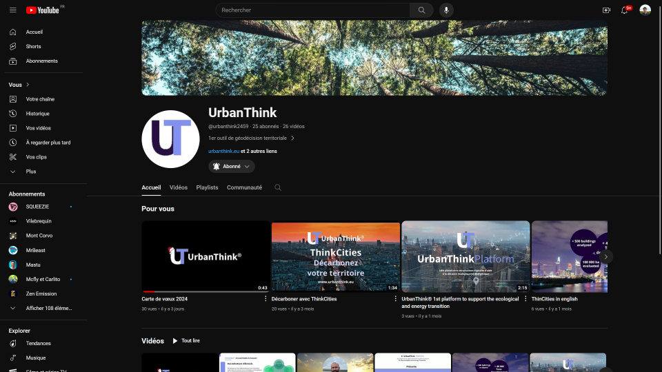Viewport: 662px width, 372px height.
Task: Open the Create video icon
Action: (x=606, y=10)
